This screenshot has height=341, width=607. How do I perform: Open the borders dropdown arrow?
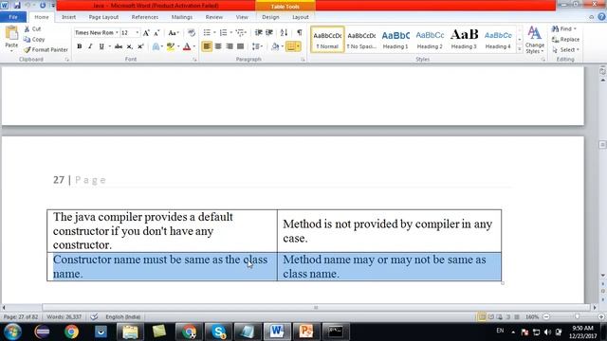(298, 46)
